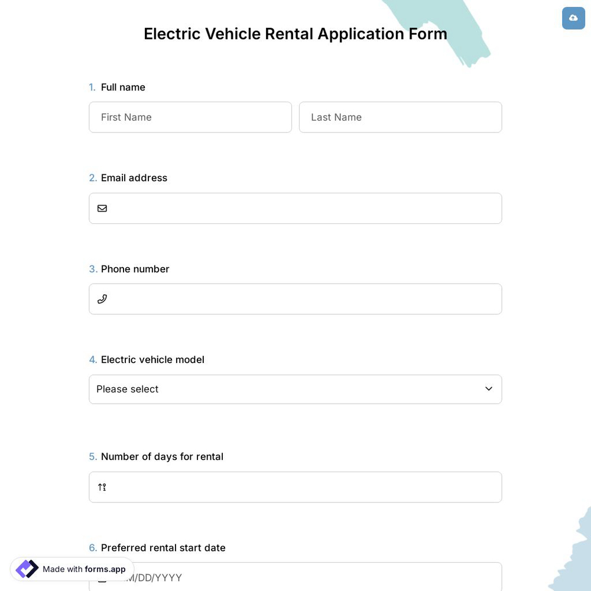
Task: Click the number stepper icon in days field
Action: click(x=102, y=487)
